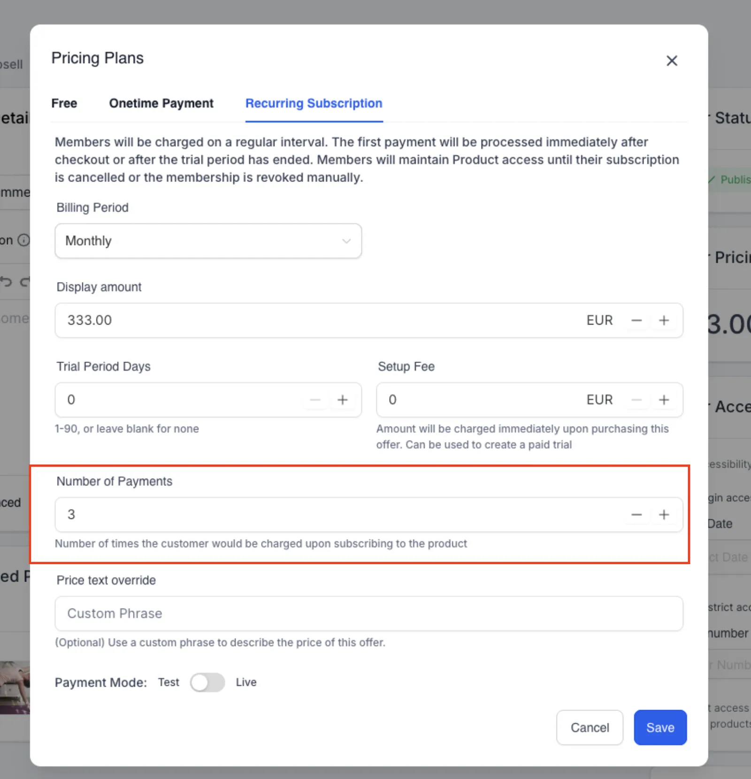Increase the Setup Fee value

coord(664,400)
